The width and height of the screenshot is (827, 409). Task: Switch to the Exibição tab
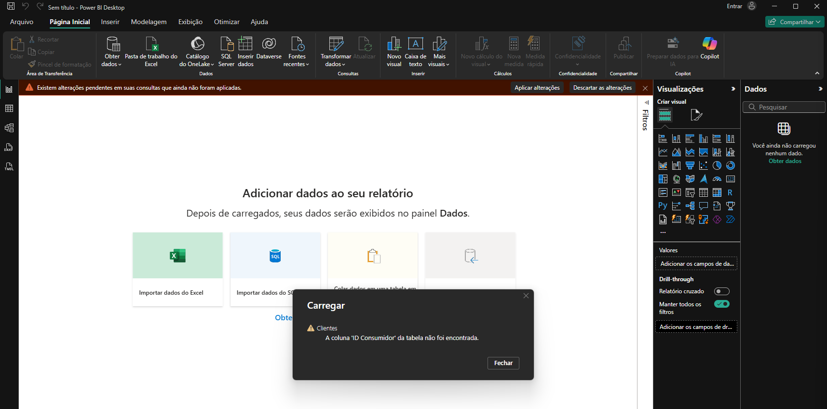(x=190, y=22)
